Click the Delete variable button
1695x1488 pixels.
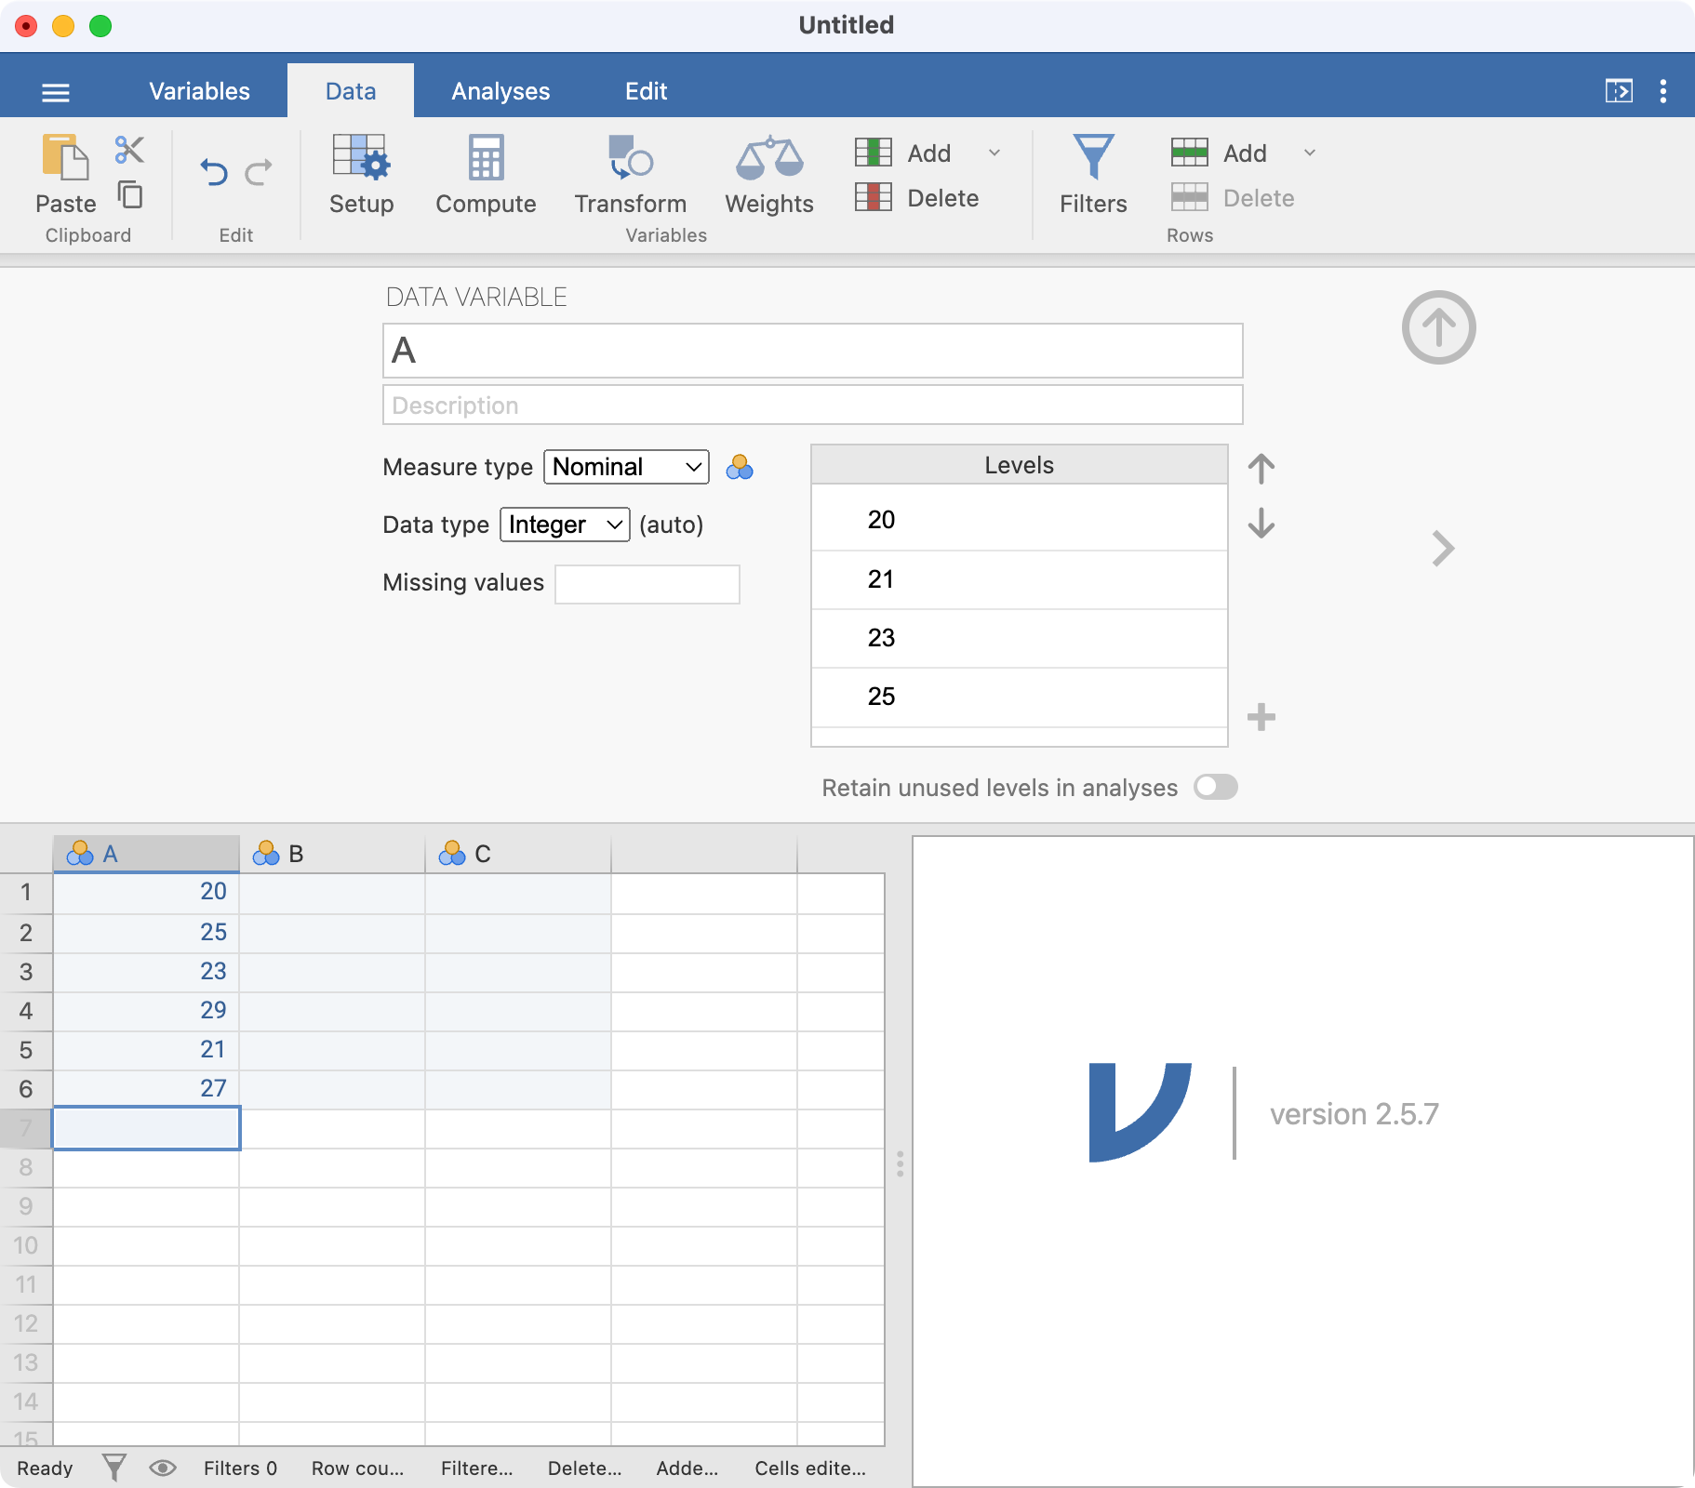tap(917, 198)
